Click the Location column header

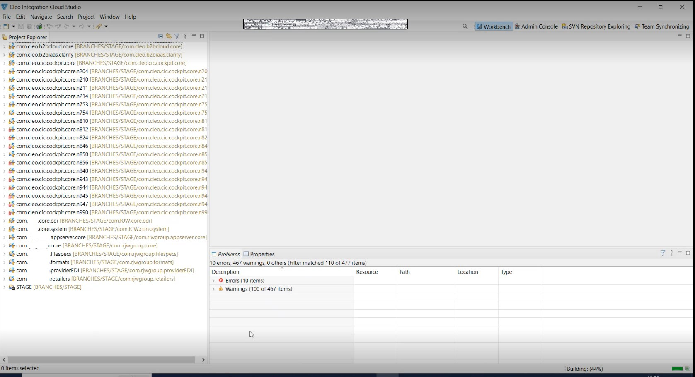(477, 272)
